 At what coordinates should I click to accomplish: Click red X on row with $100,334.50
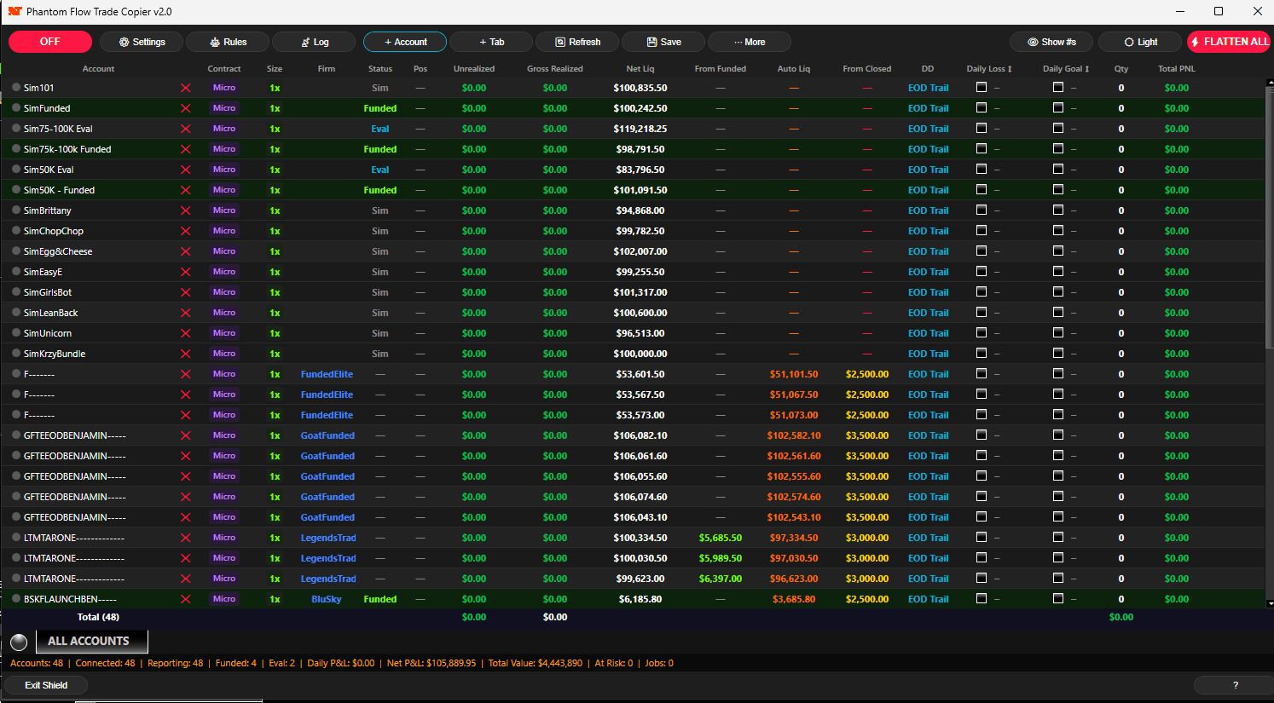[x=185, y=538]
